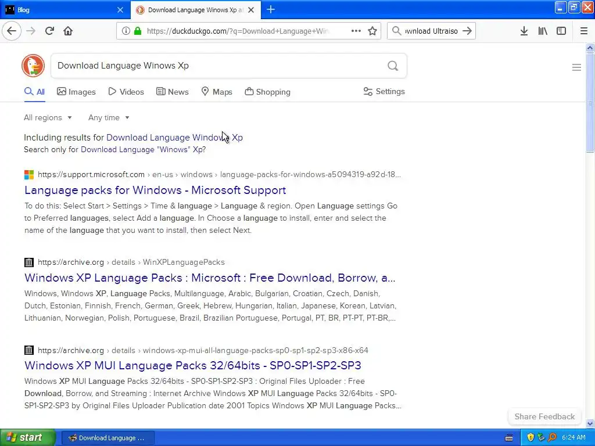Viewport: 595px width, 446px height.
Task: Open Language packs for Windows - Microsoft Support
Action: tap(155, 190)
